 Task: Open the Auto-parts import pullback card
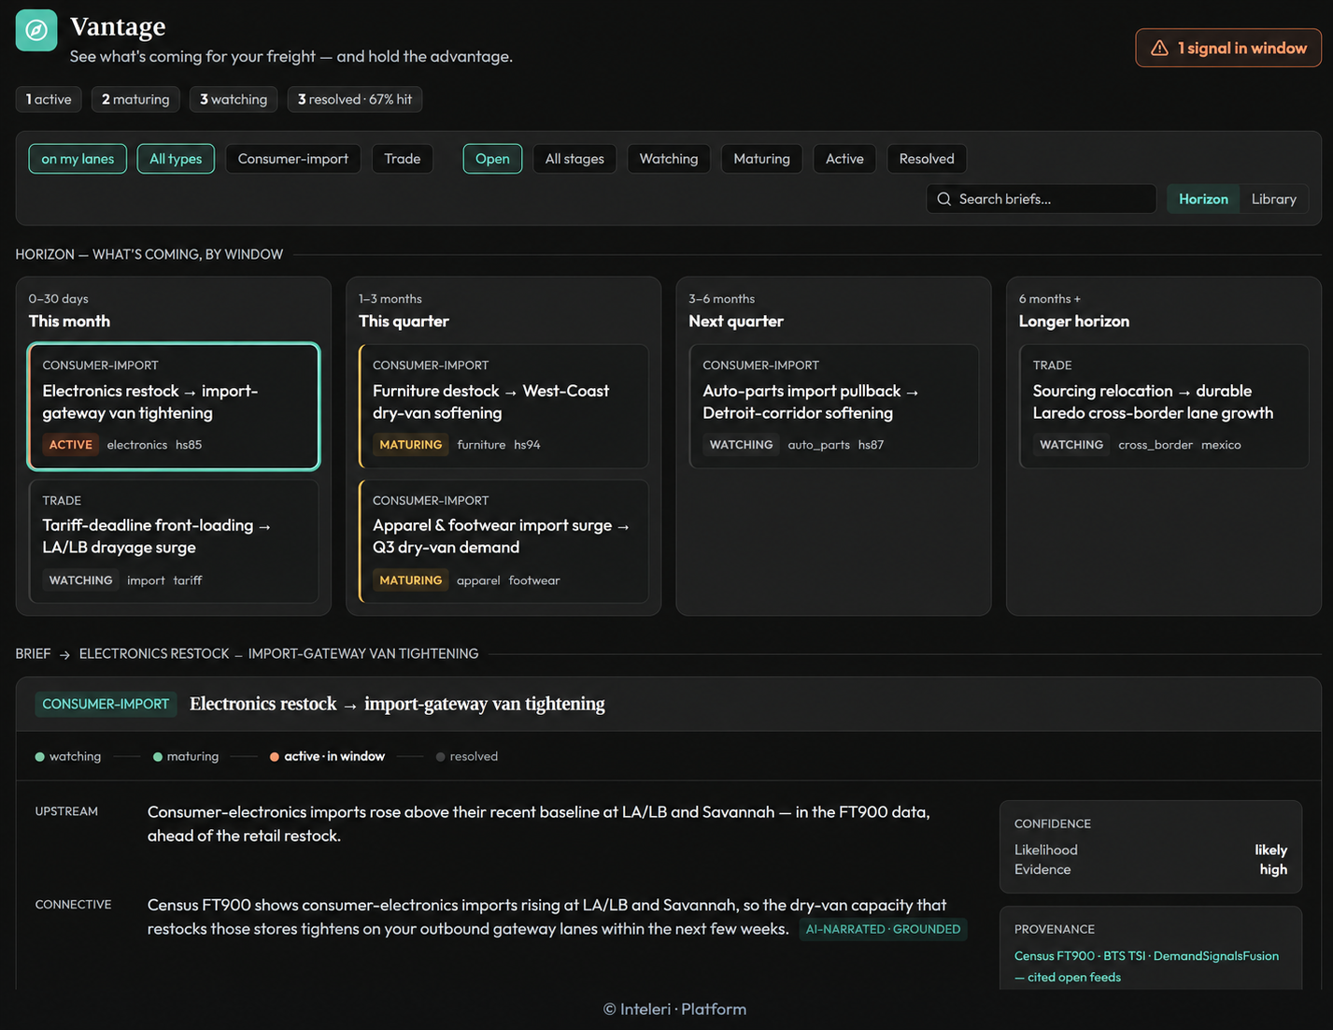tap(833, 407)
